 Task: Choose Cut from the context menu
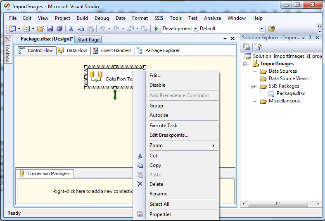pos(176,156)
